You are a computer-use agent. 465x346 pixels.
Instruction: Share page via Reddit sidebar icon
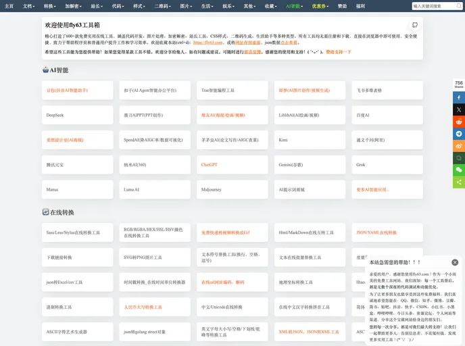(x=459, y=122)
